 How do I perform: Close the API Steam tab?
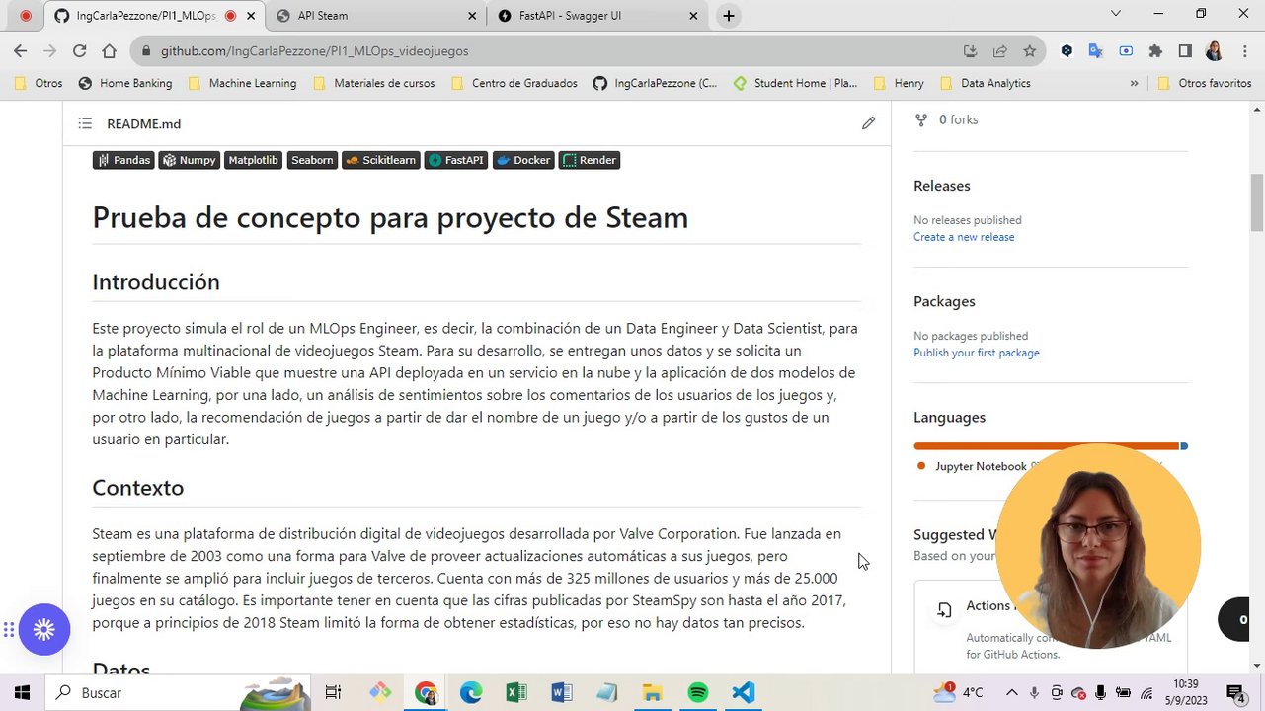[x=472, y=16]
